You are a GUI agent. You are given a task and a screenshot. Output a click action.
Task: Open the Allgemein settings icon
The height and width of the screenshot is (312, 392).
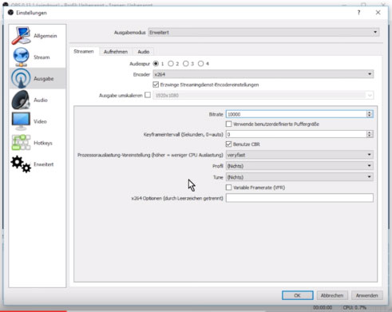pyautogui.click(x=21, y=35)
